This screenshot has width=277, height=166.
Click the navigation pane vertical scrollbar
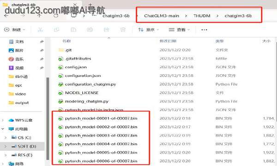coord(48,119)
